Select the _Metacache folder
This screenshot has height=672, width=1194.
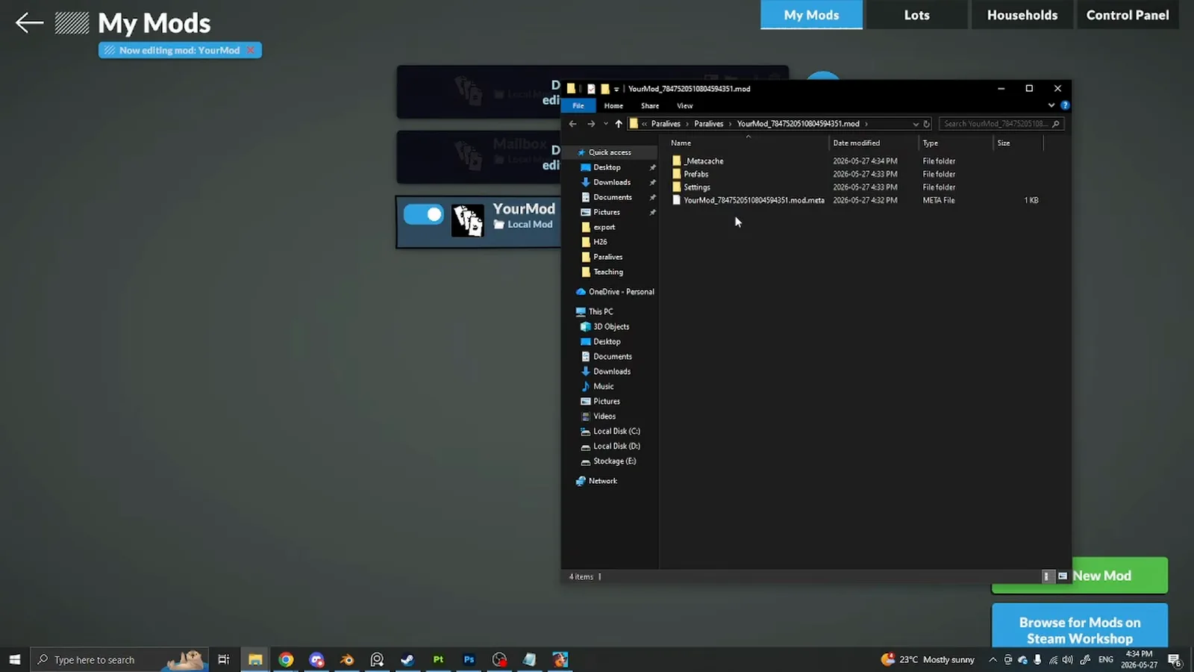pyautogui.click(x=704, y=161)
